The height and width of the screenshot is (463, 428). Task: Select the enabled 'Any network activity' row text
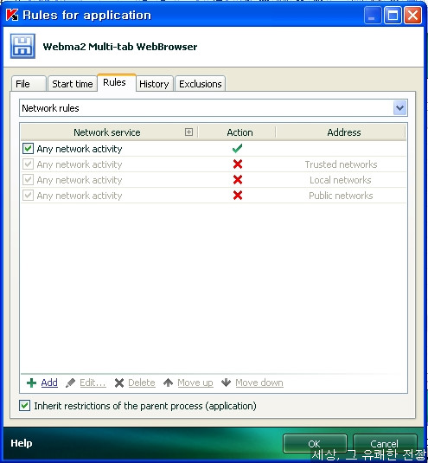(80, 149)
